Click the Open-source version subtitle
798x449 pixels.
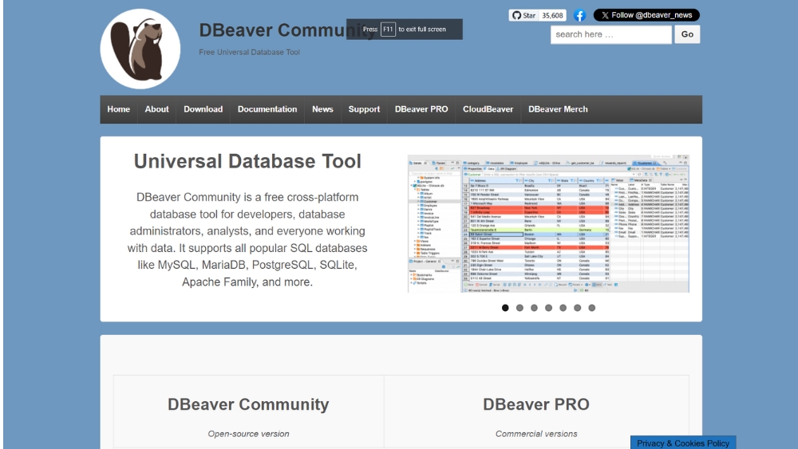(x=248, y=434)
